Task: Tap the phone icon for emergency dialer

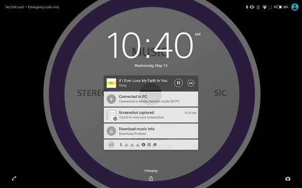Action: click(x=14, y=178)
